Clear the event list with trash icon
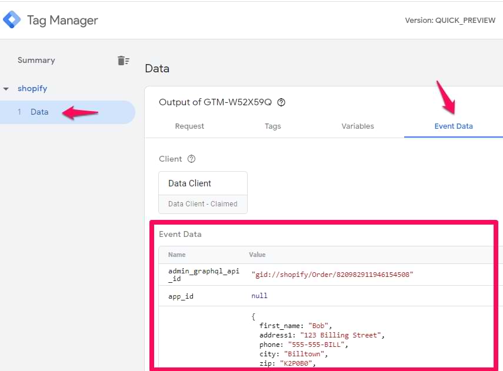503x371 pixels. pyautogui.click(x=123, y=61)
